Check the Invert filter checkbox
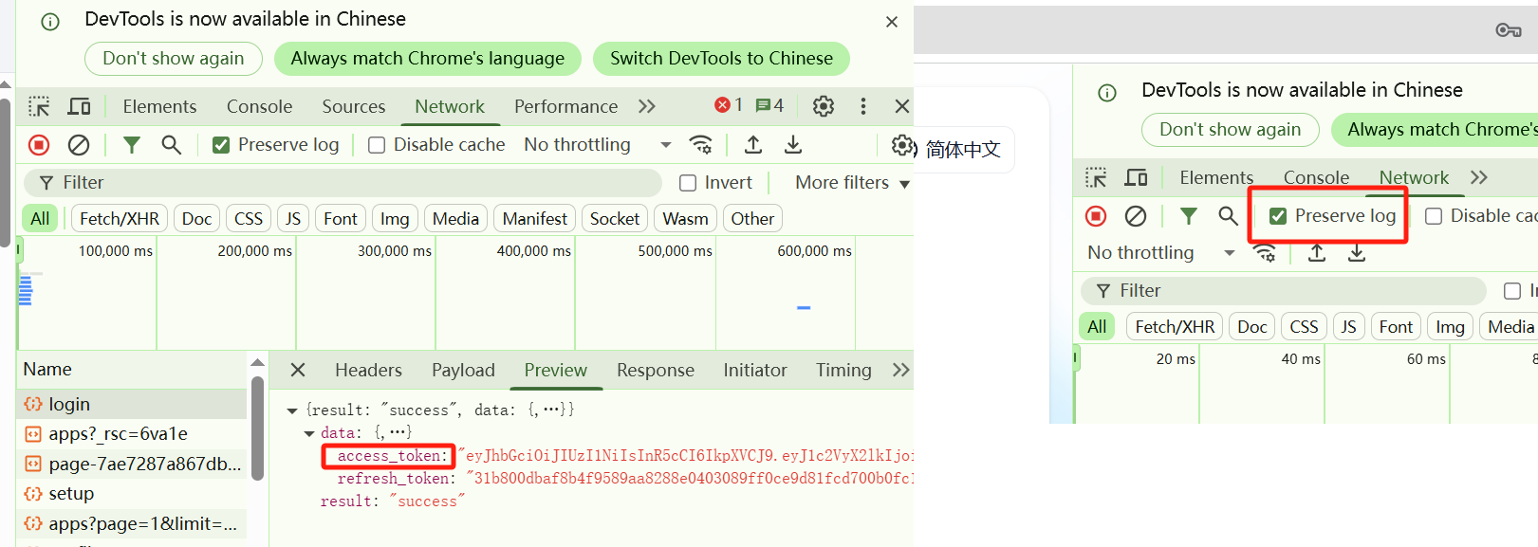The width and height of the screenshot is (1538, 547). 688,183
